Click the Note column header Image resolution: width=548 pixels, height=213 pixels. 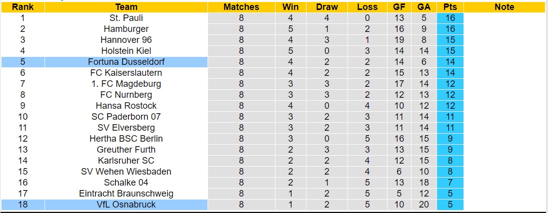coord(504,7)
